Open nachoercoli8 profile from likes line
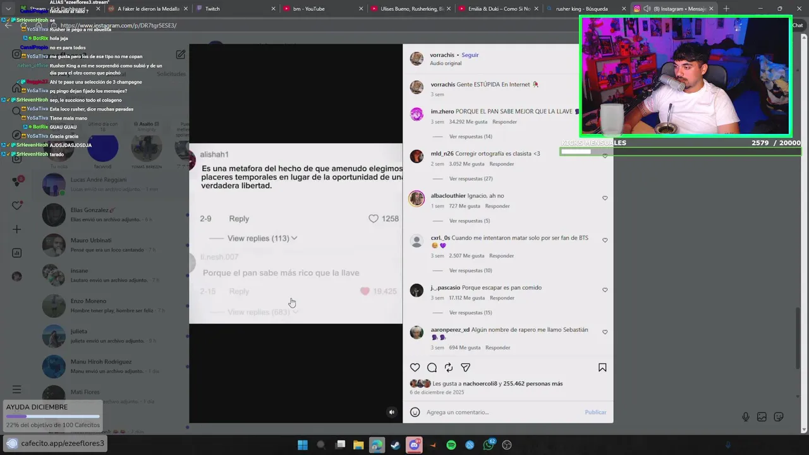The width and height of the screenshot is (809, 455). (x=479, y=384)
